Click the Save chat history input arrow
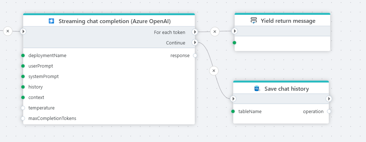Screen dimensions: 366x142 [x=233, y=99]
